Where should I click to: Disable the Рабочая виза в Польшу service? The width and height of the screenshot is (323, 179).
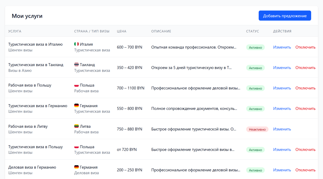tap(306, 88)
